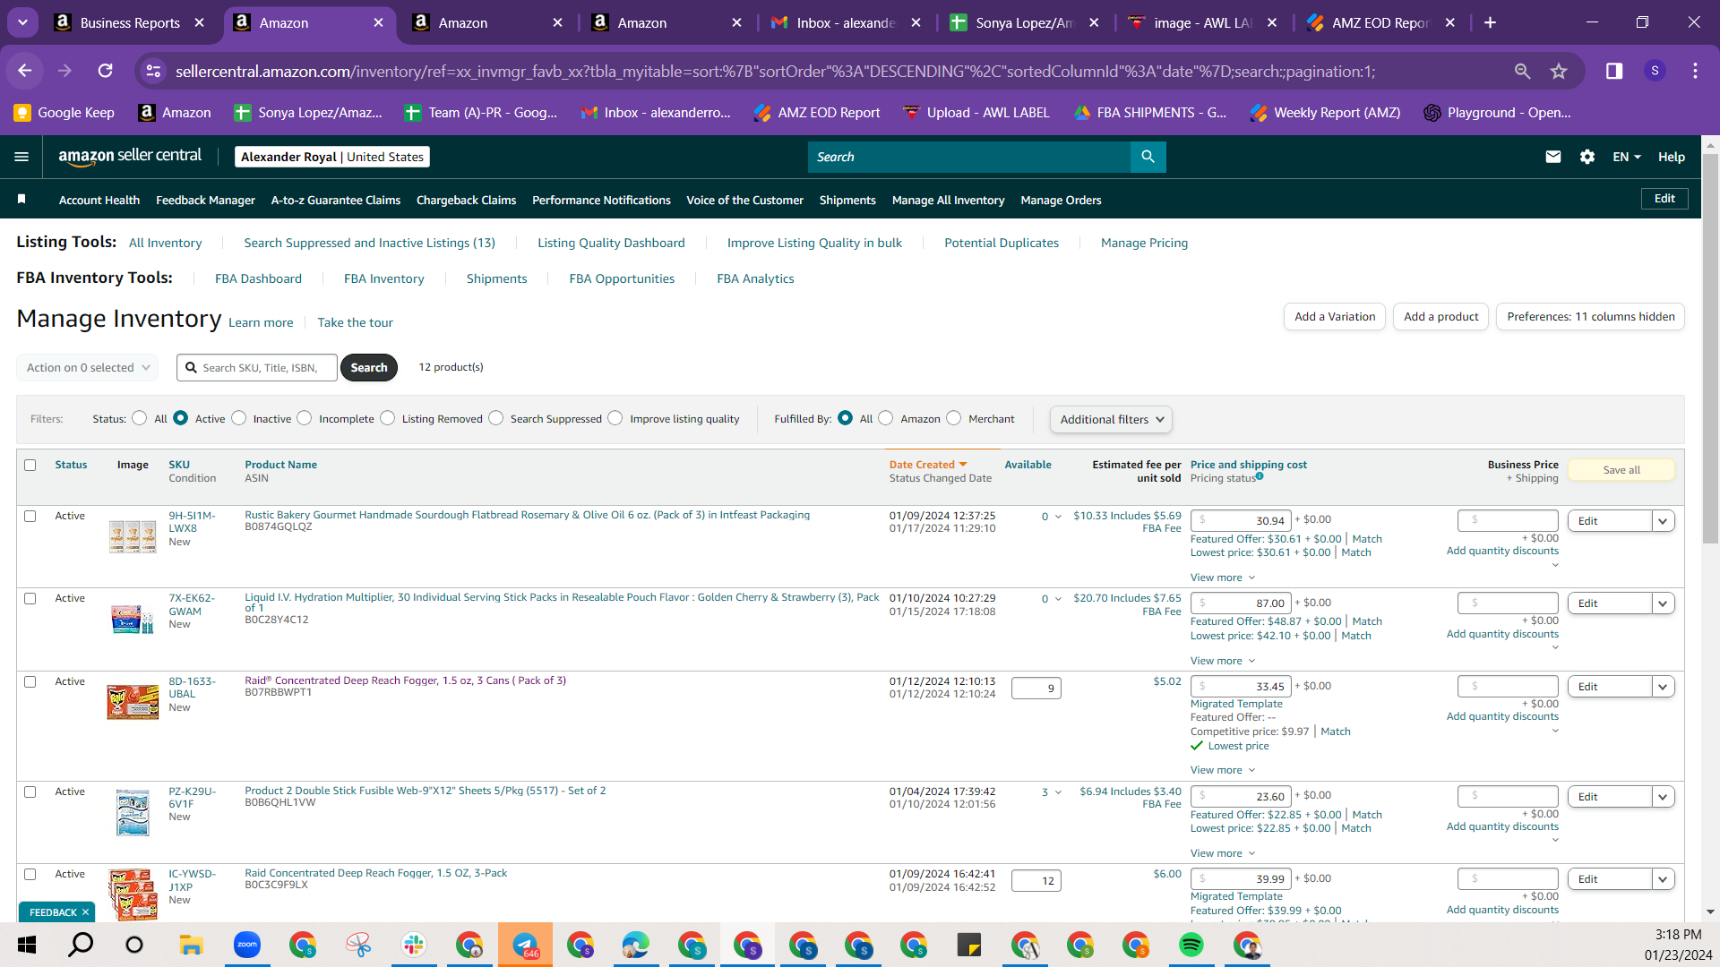Click the pricing status info icon

coord(1260,476)
